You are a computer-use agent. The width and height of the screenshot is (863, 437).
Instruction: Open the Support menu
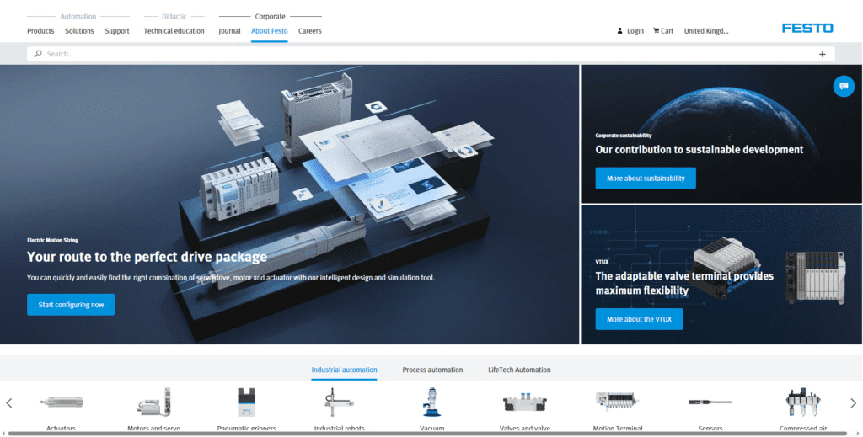117,31
